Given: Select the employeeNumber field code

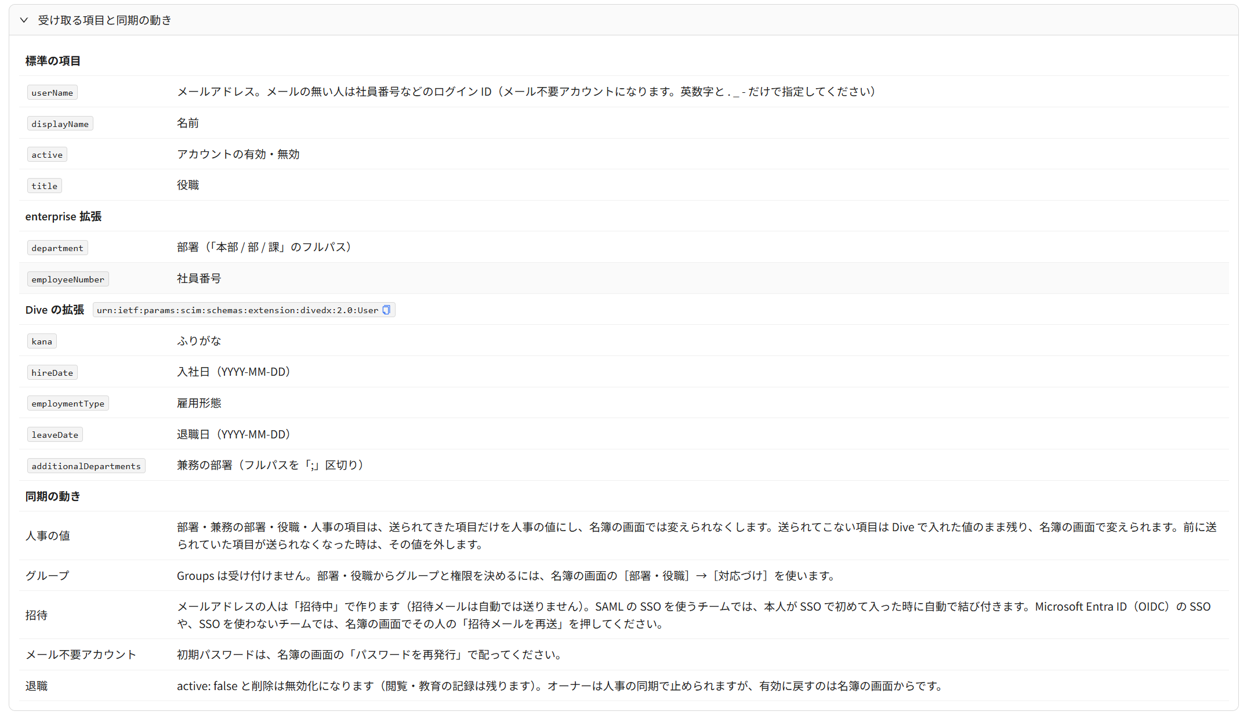Looking at the screenshot, I should [68, 280].
